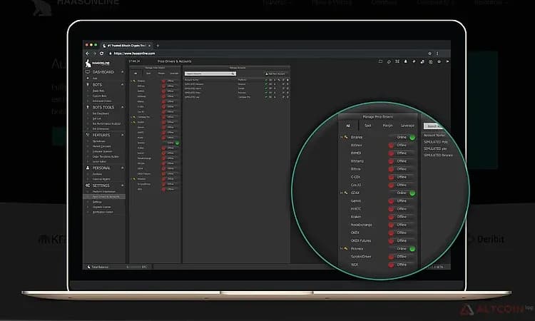The height and width of the screenshot is (321, 535).
Task: Open the browser three-dot menu
Action: [437, 53]
